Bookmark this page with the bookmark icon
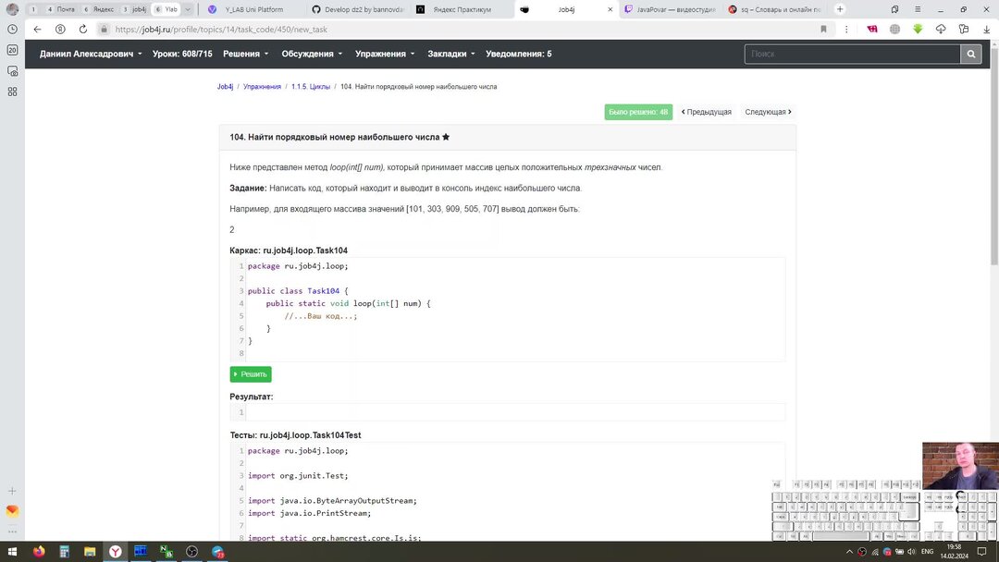This screenshot has width=999, height=562. click(823, 30)
